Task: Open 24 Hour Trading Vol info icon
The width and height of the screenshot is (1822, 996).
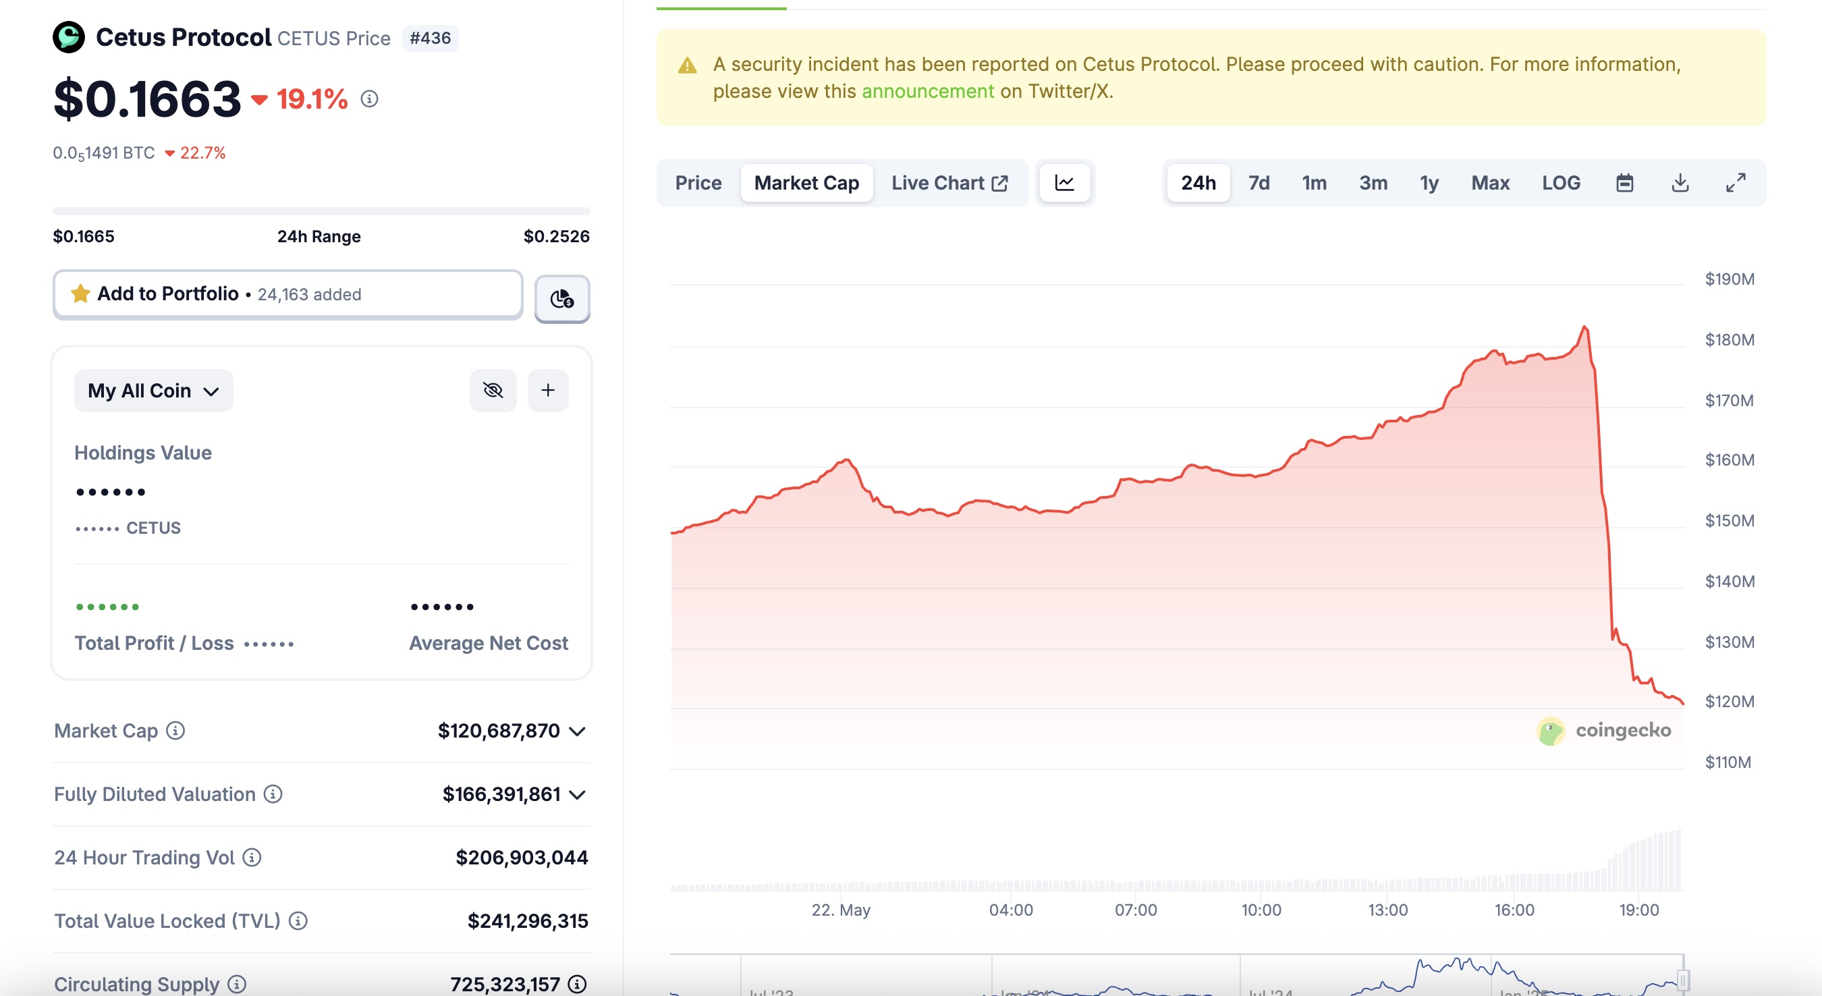Action: click(x=252, y=858)
